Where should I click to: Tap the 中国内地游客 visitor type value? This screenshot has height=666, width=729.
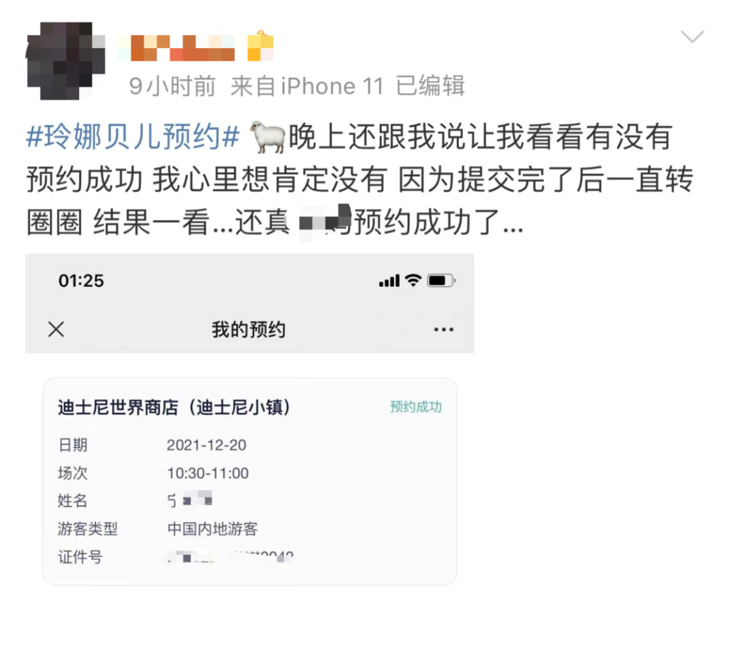[212, 529]
